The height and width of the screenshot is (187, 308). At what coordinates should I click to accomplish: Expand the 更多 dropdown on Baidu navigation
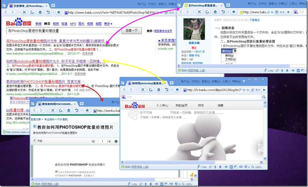pyautogui.click(x=108, y=24)
